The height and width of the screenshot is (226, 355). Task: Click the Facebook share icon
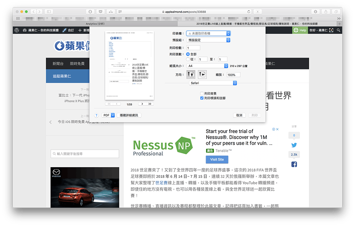coord(294,164)
